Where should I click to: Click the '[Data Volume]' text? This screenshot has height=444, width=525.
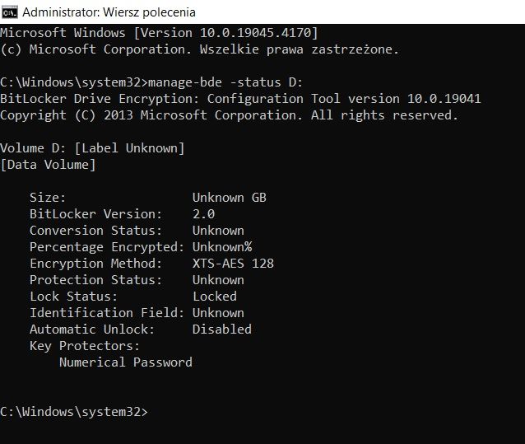tap(48, 165)
